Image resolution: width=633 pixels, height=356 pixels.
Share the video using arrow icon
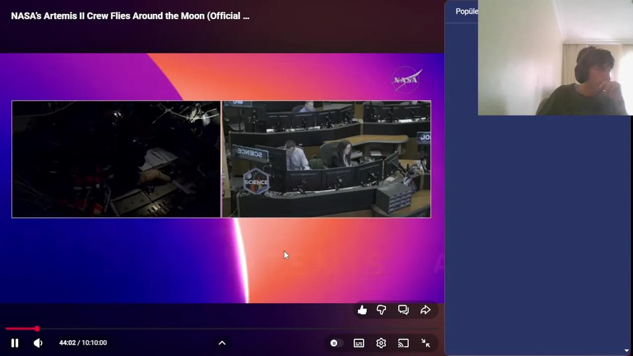click(425, 310)
